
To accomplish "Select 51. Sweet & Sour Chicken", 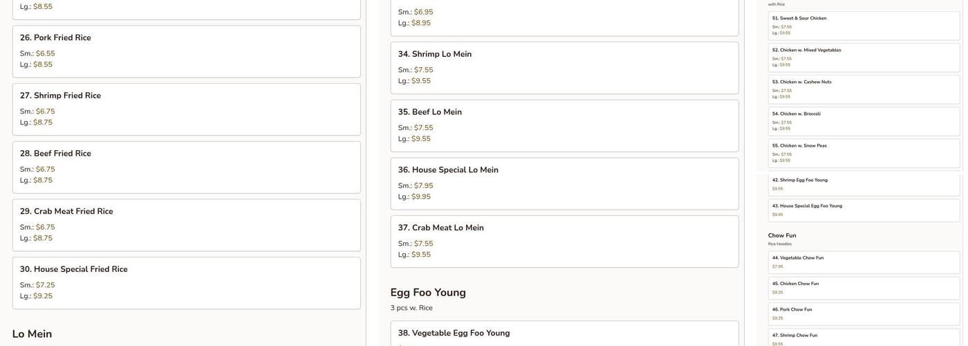I will 864,26.
